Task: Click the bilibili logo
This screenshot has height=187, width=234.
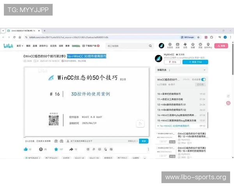Action: click(x=8, y=46)
